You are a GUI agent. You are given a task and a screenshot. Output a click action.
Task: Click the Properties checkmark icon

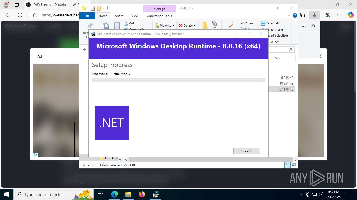[230, 26]
